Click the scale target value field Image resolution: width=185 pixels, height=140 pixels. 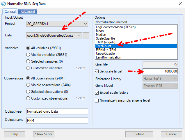point(160,71)
